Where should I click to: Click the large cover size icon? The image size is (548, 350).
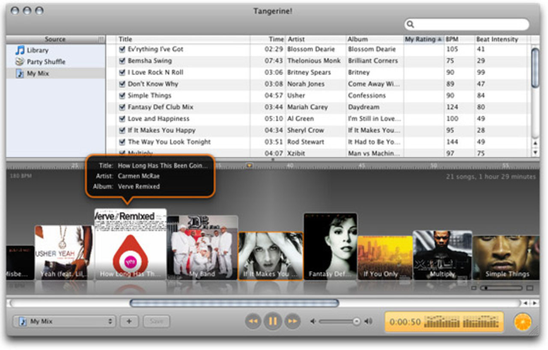pos(530,288)
